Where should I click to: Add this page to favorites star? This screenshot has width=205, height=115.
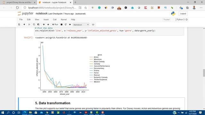[x=86, y=8]
